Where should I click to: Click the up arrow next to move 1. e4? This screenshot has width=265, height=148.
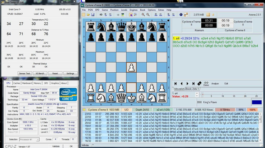pos(197,93)
